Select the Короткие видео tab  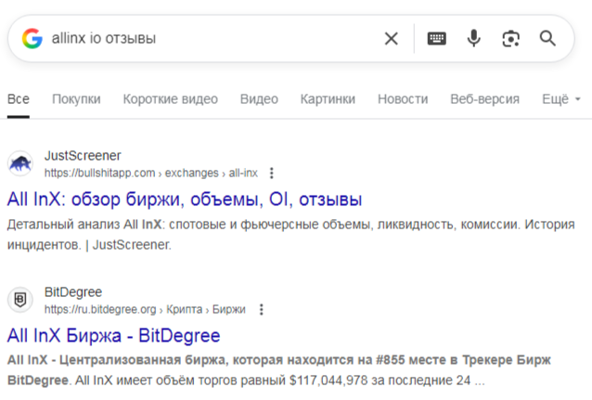(x=171, y=99)
